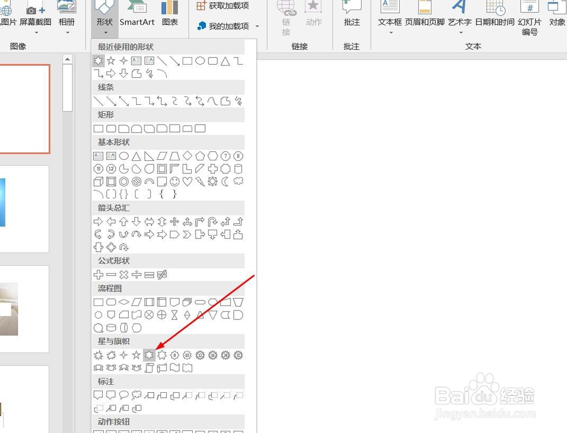
Task: Choose the four-point star in 星与旗帜
Action: click(124, 355)
